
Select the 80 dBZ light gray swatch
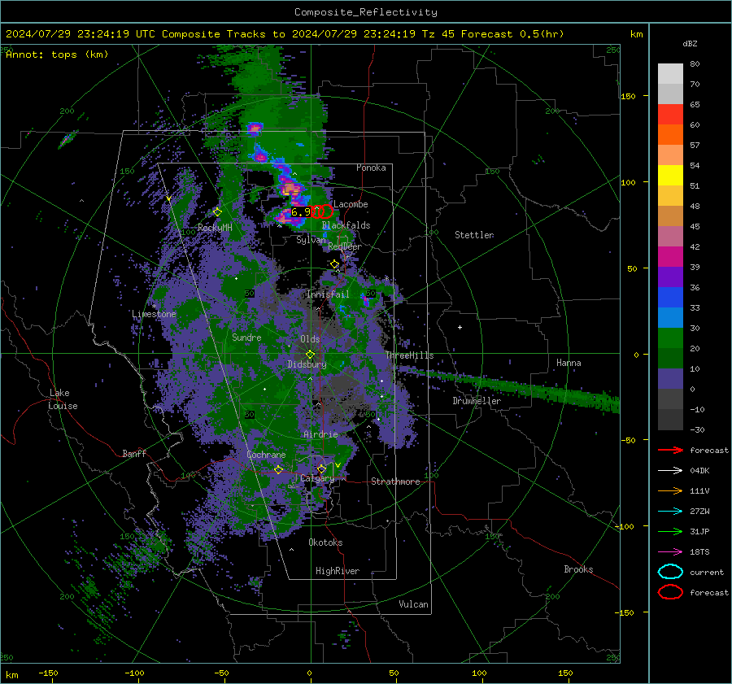coord(670,73)
